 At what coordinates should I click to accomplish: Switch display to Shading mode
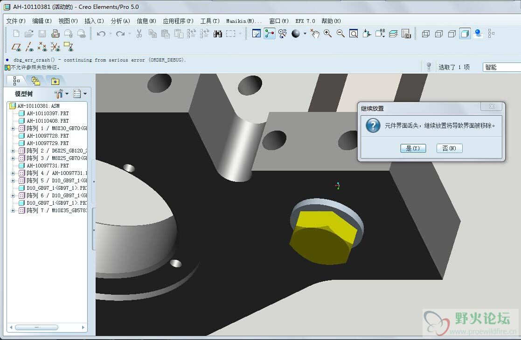pyautogui.click(x=465, y=34)
